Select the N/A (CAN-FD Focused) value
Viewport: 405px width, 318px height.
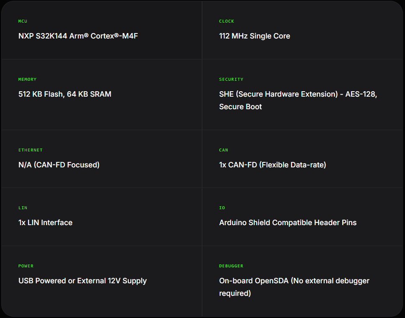point(59,165)
